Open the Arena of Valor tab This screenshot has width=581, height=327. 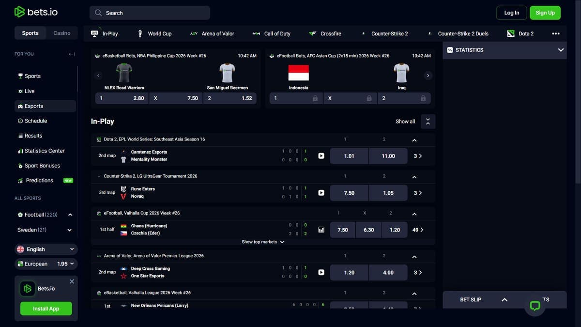coord(212,33)
